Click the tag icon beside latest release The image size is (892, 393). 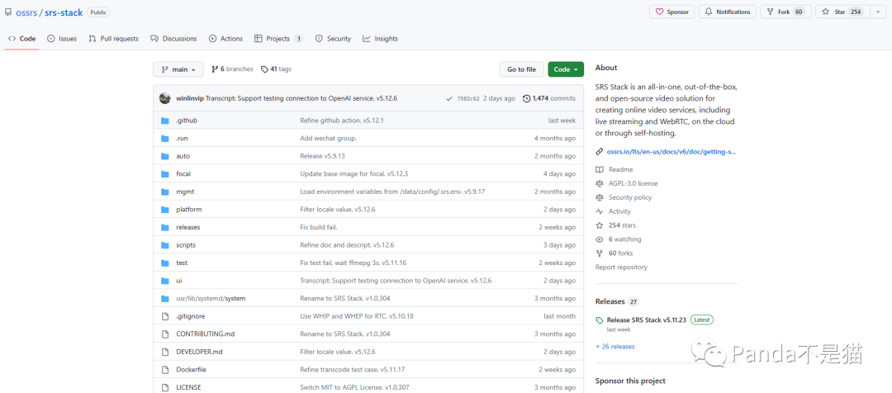(600, 320)
